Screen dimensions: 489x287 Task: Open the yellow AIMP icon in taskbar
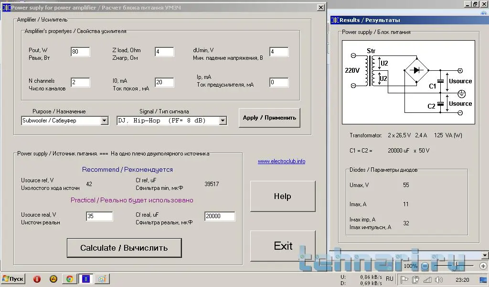pyautogui.click(x=53, y=279)
